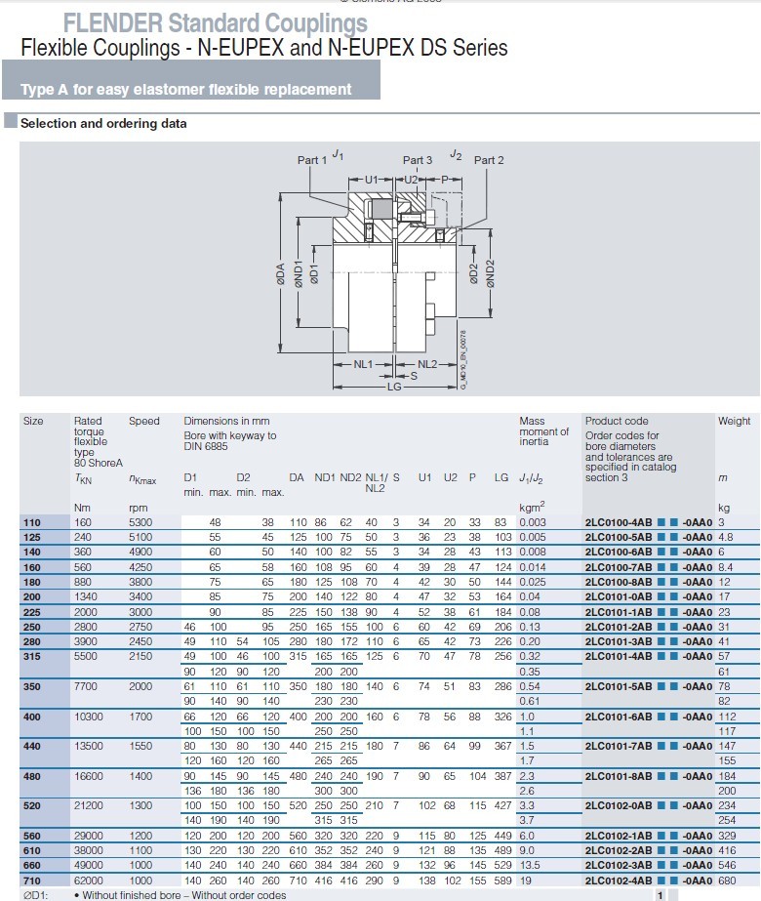This screenshot has width=761, height=901.
Task: Click speed value '5300'
Action: [x=140, y=522]
